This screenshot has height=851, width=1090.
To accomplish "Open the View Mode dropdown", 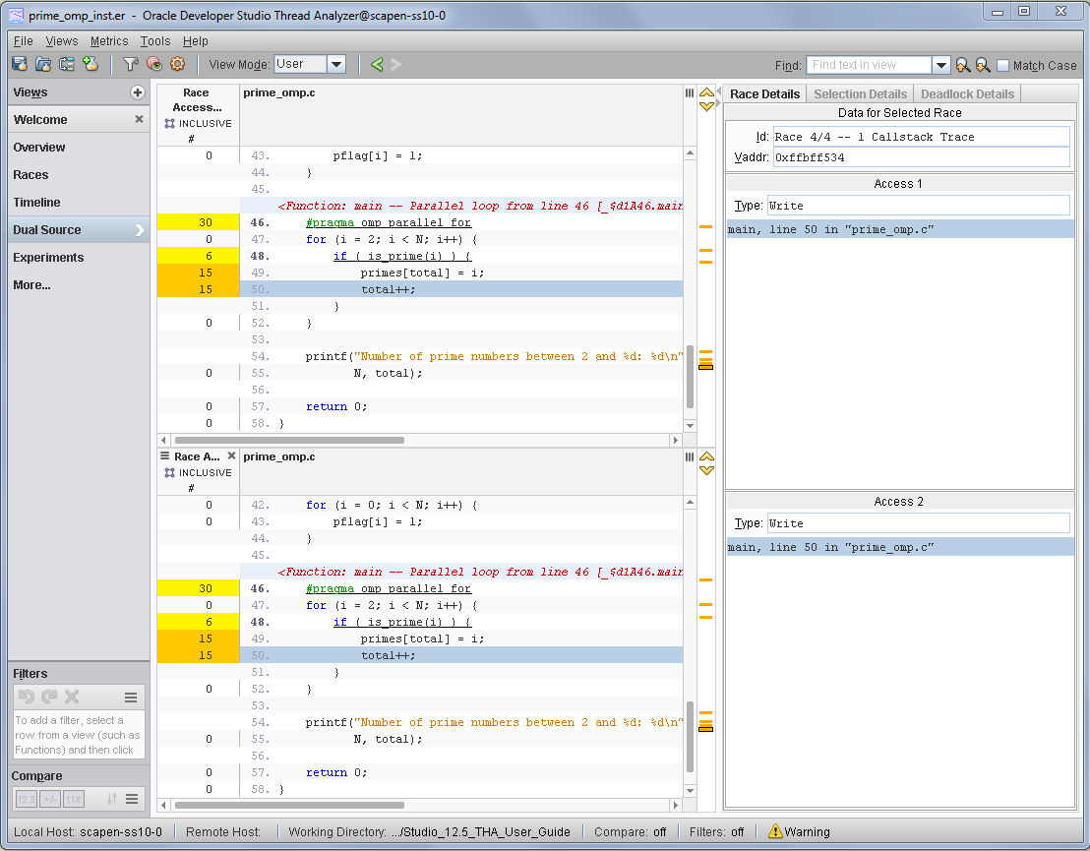I will click(x=335, y=64).
